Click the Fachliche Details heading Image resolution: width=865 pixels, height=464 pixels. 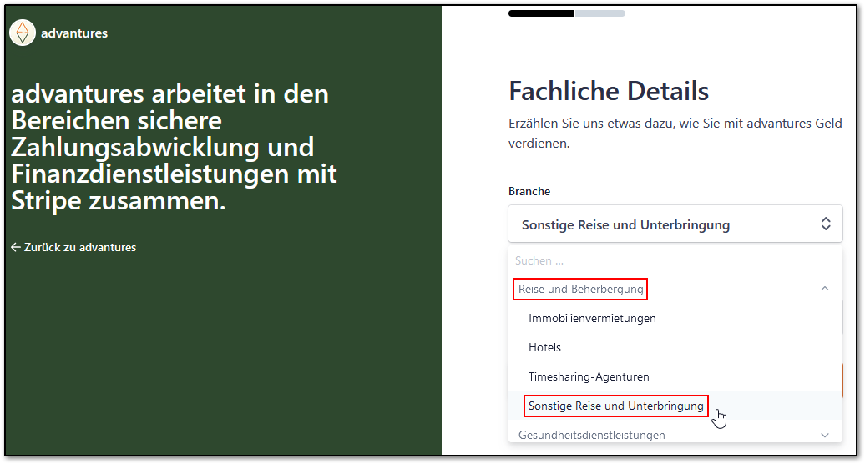pyautogui.click(x=609, y=91)
